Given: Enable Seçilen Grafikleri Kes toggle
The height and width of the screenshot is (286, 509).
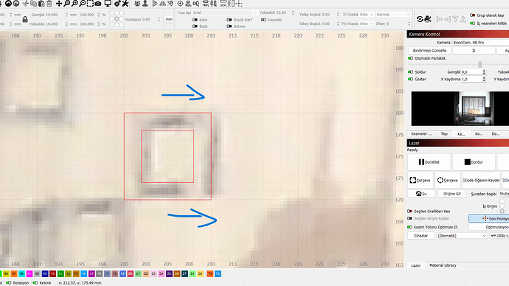Looking at the screenshot, I should (409, 211).
